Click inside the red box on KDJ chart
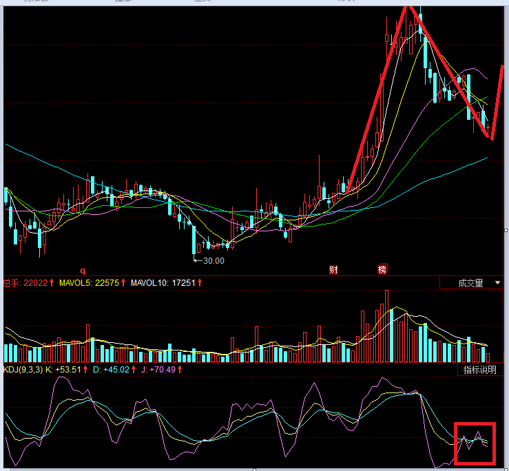This screenshot has height=471, width=509. coord(475,444)
